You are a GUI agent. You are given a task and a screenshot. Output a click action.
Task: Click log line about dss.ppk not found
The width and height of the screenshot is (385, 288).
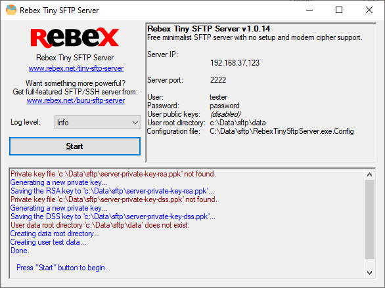pyautogui.click(x=114, y=199)
